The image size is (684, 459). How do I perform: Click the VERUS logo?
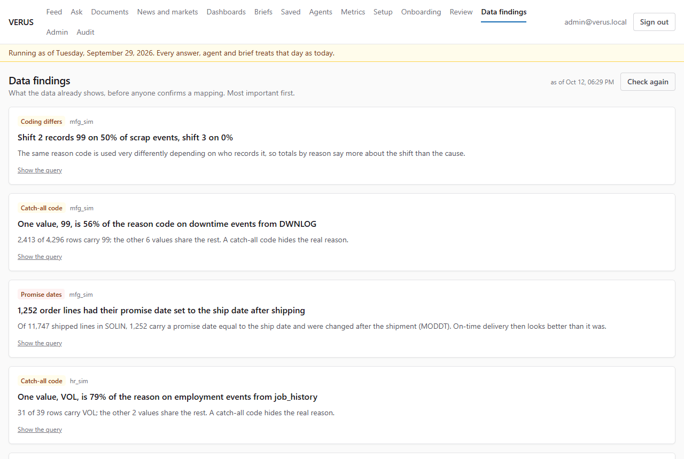(21, 22)
